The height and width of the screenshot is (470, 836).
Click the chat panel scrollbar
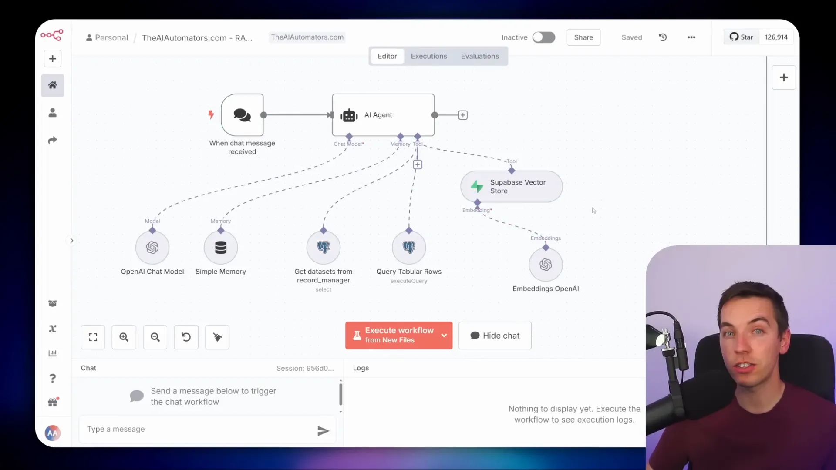pos(340,395)
